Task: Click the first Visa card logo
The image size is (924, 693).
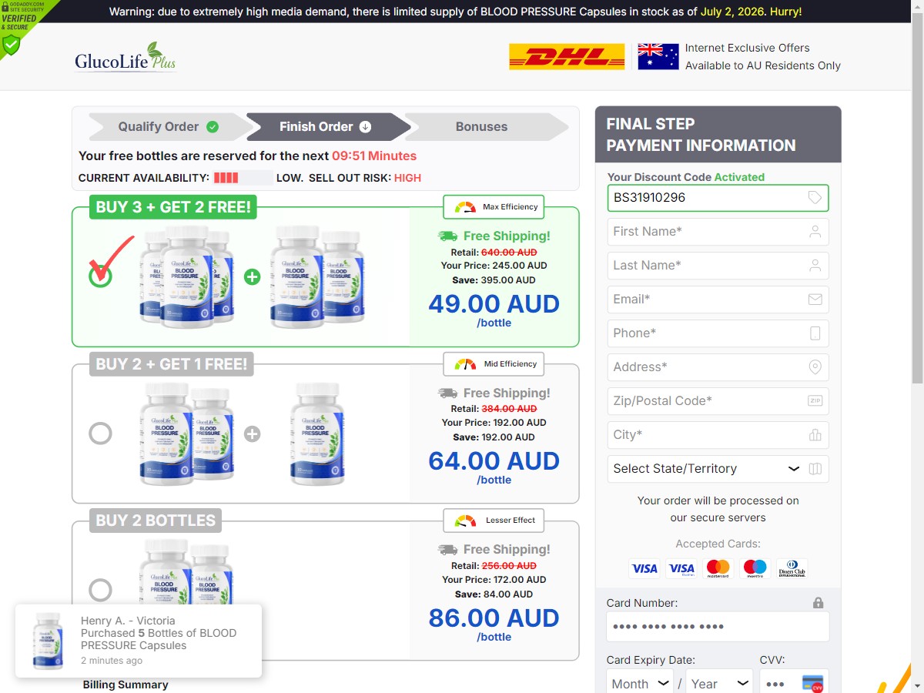Action: [644, 569]
